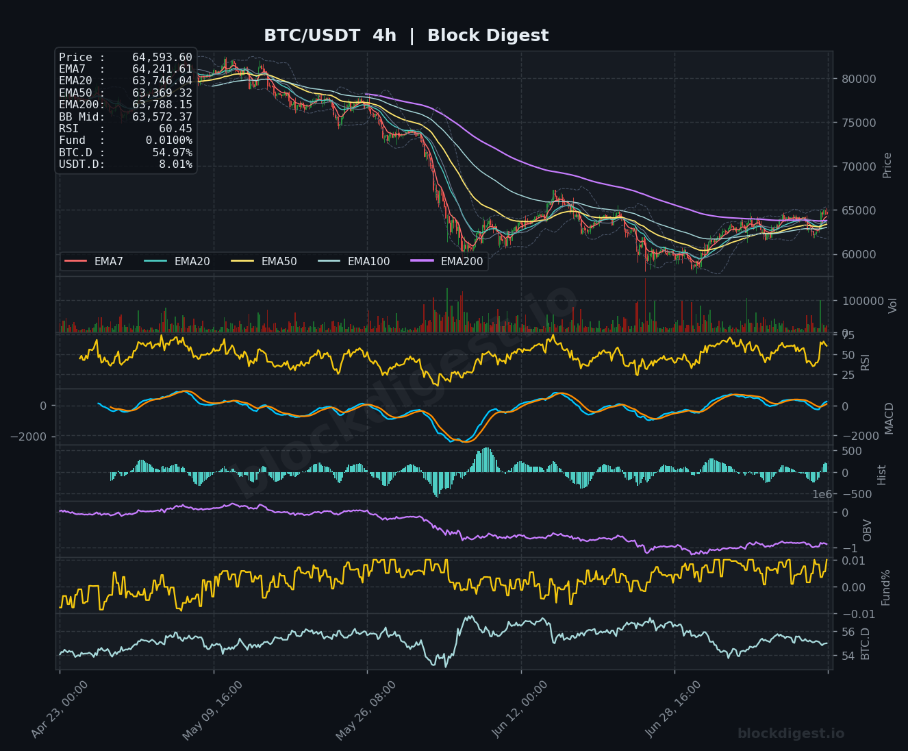Click the 100000 volume axis label
908x751 pixels.
pos(861,301)
